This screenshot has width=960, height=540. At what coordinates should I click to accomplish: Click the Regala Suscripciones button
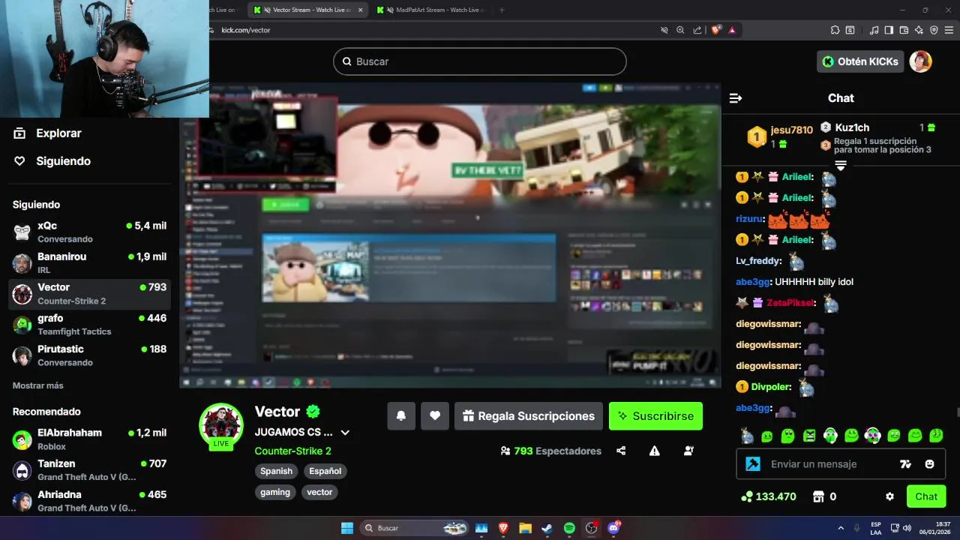coord(528,416)
